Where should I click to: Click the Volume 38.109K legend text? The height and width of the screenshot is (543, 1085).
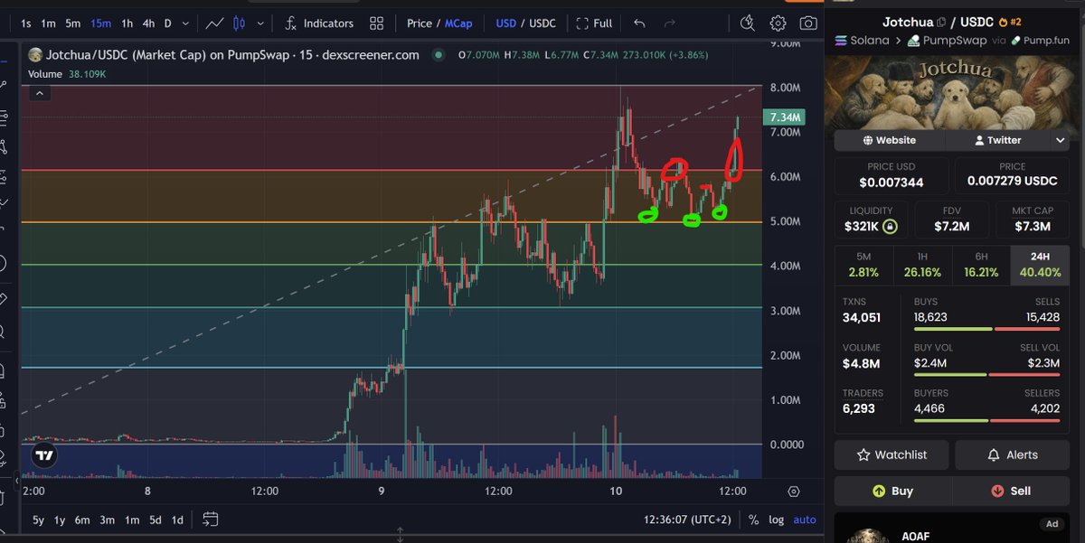pos(66,74)
